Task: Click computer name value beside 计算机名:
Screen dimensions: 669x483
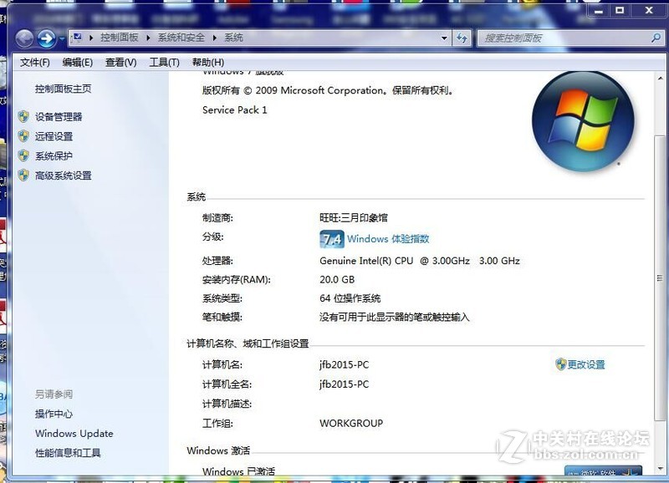Action: pyautogui.click(x=344, y=365)
